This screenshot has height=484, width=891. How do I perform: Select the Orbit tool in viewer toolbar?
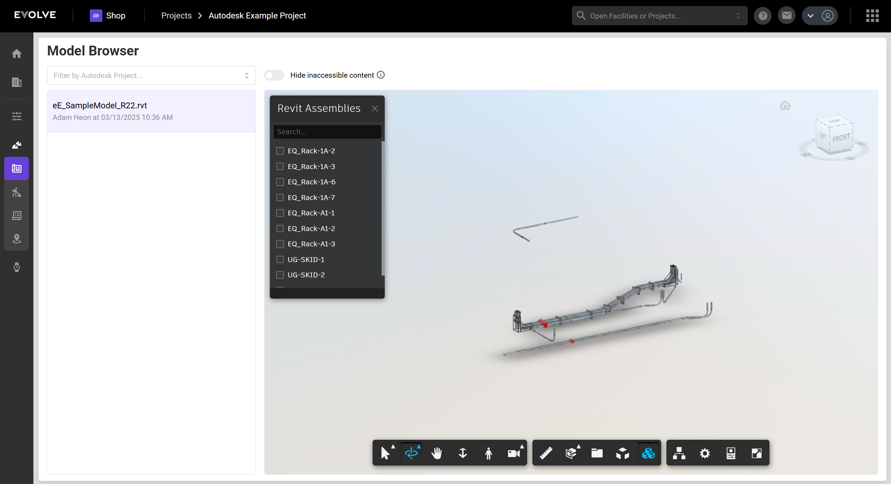coord(411,453)
